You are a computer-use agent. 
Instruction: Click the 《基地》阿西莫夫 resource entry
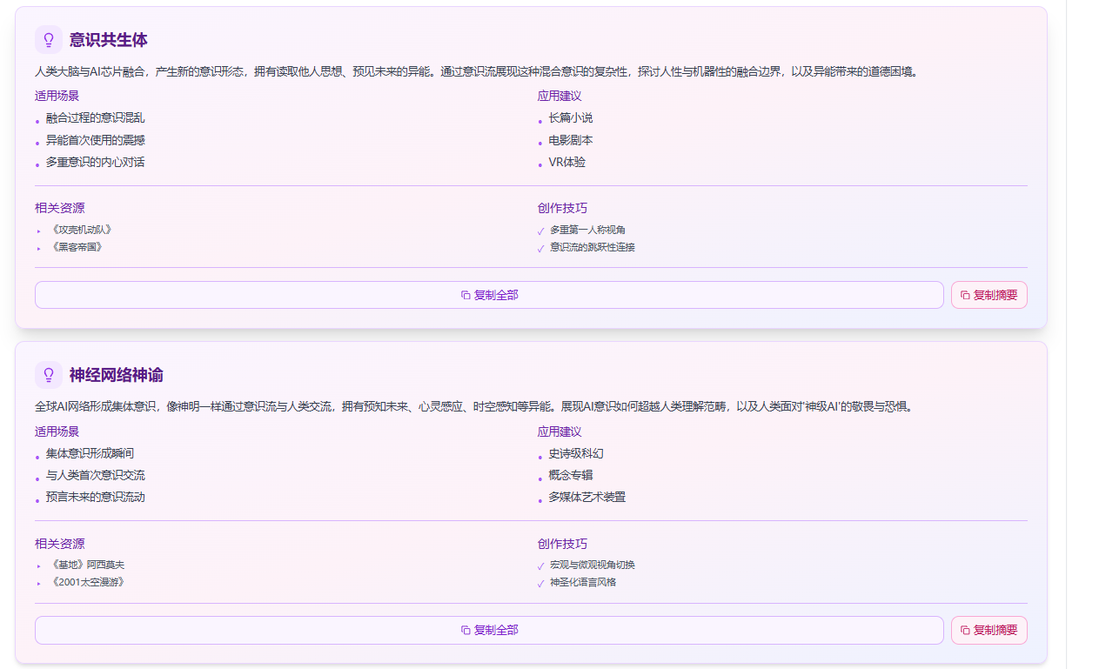[x=85, y=565]
